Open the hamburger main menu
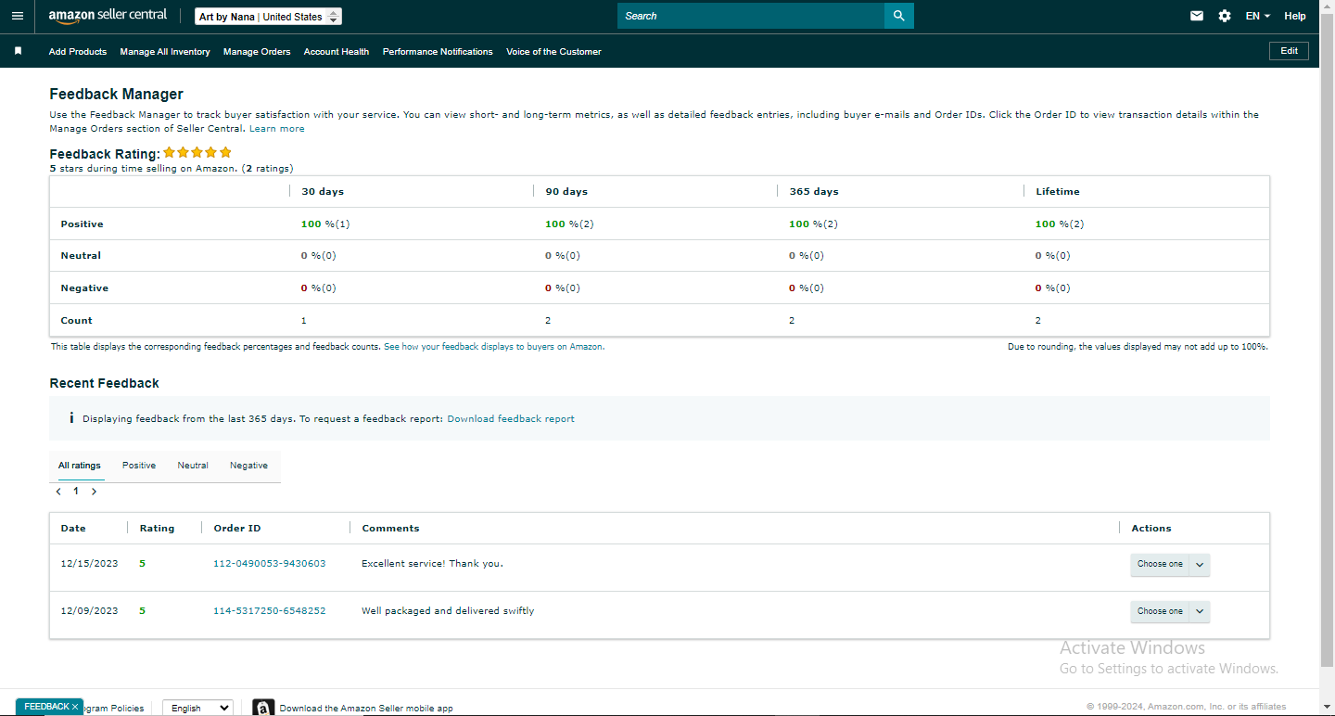 point(18,16)
